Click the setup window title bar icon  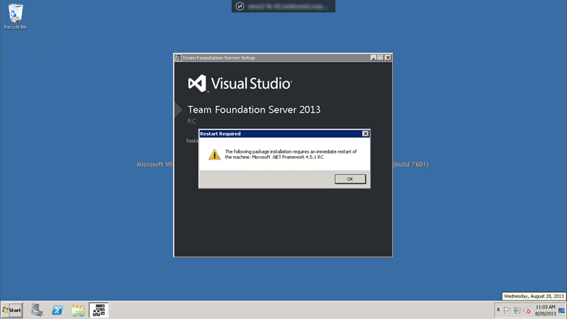click(178, 57)
